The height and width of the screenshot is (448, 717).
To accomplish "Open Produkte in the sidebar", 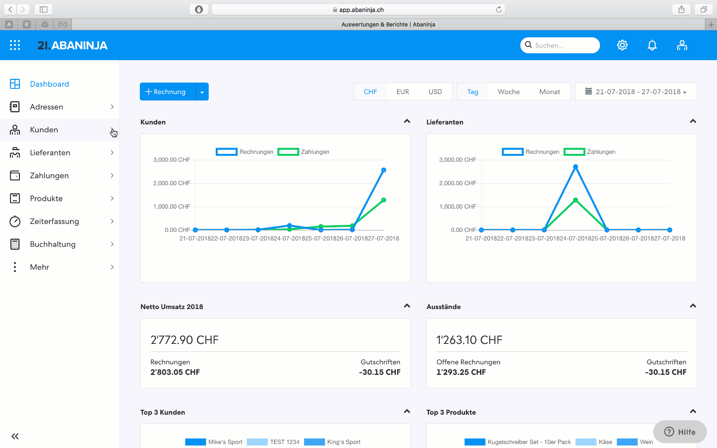I will pos(46,199).
